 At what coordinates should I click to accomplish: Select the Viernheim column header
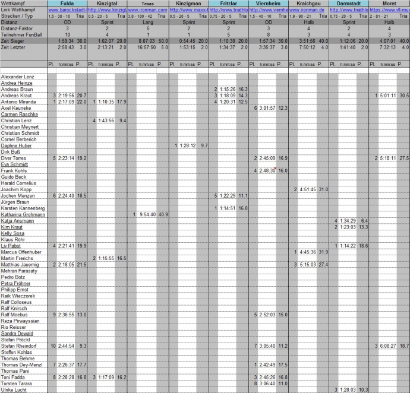[x=269, y=4]
